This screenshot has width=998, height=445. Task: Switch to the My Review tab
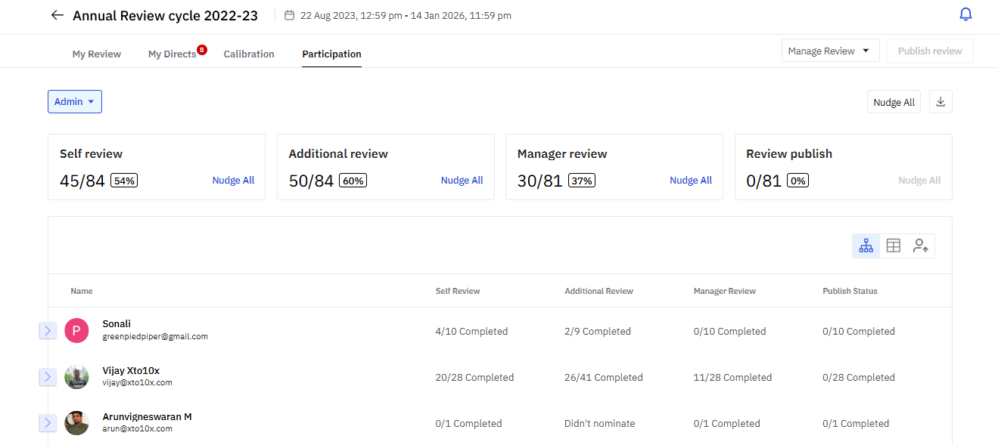tap(97, 54)
